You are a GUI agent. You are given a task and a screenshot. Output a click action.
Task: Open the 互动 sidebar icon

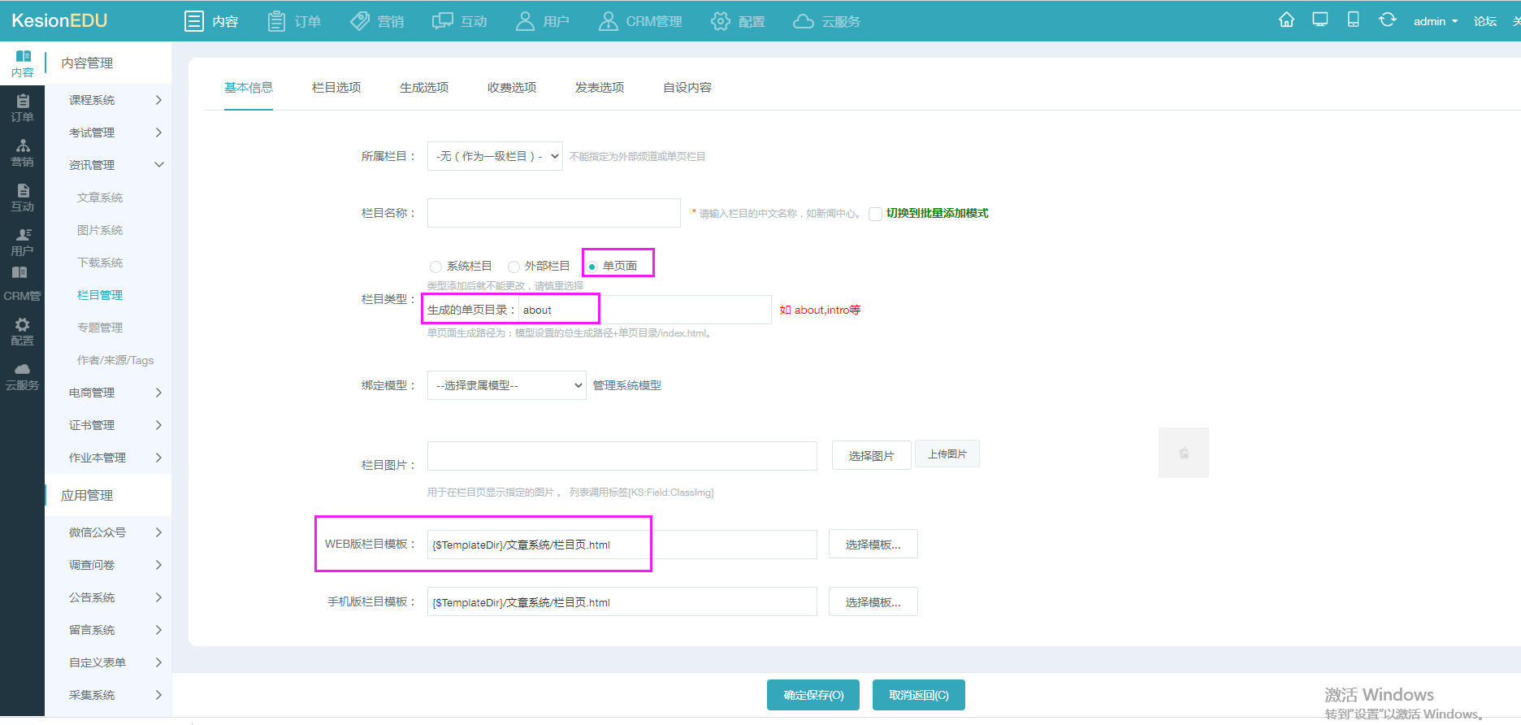coord(23,198)
